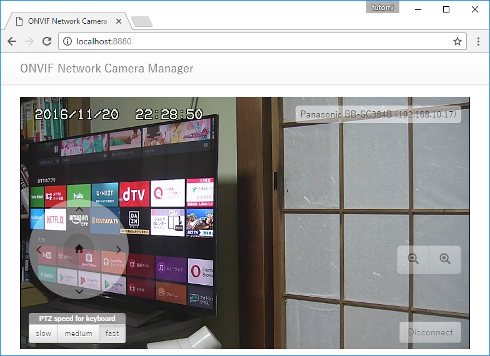Pan camera right with the PTZ right arrow
Viewport: 490px width, 356px height.
(x=119, y=250)
